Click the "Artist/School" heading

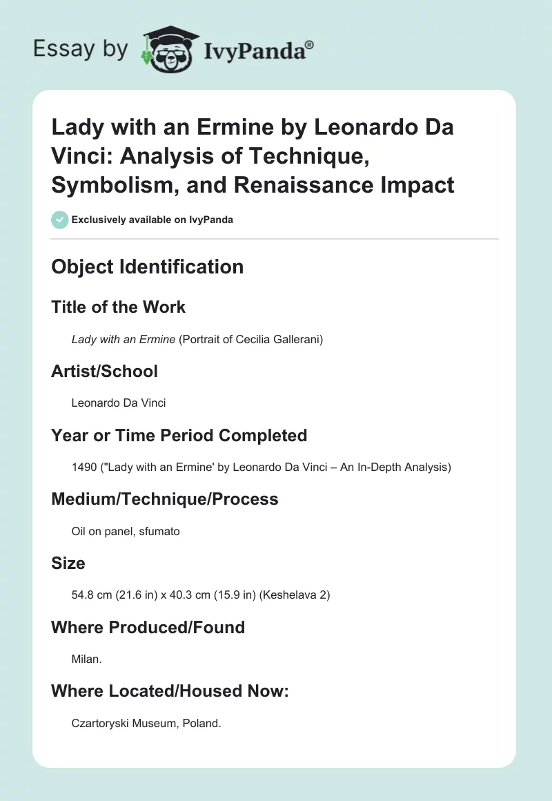(x=104, y=371)
